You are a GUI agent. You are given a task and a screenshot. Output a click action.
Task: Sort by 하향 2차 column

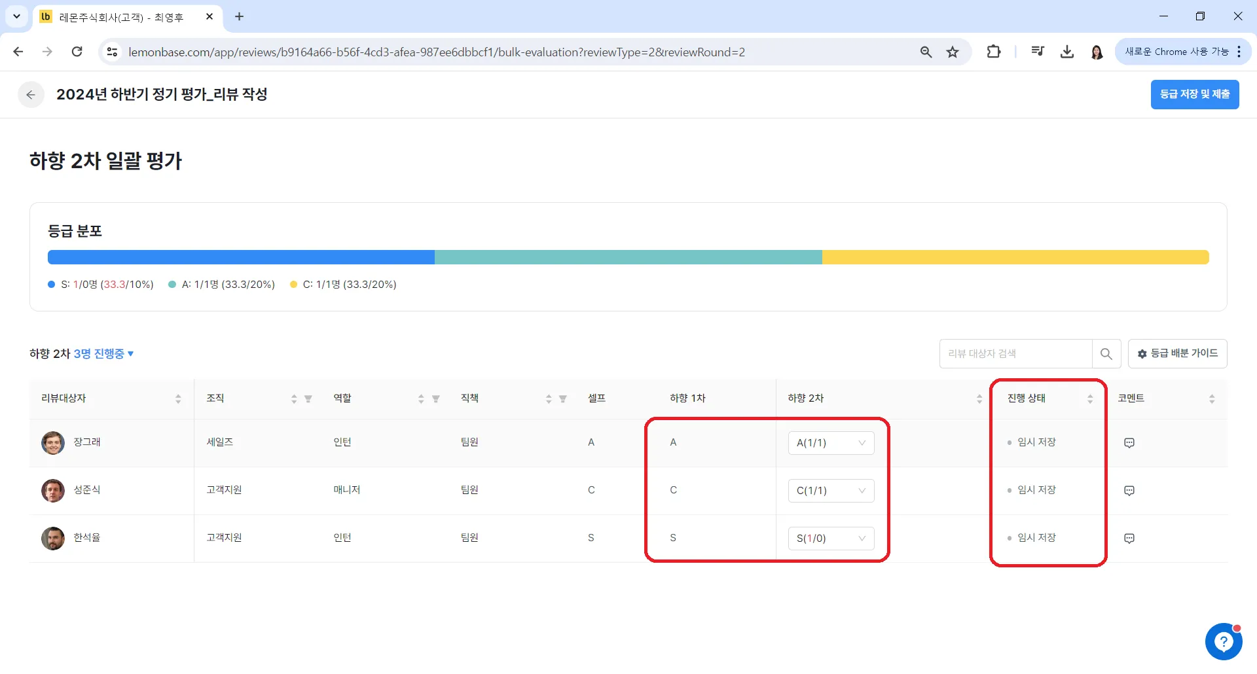[979, 399]
